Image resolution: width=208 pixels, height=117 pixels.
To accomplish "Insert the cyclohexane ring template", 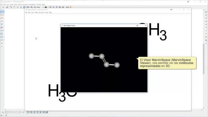I will click(x=17, y=112).
